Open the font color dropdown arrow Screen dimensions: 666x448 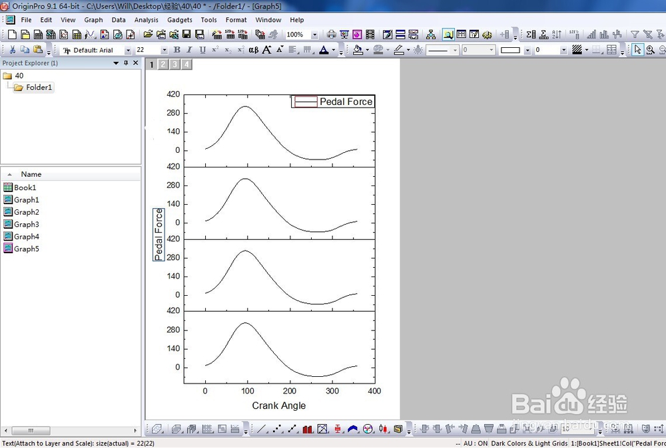pos(334,50)
